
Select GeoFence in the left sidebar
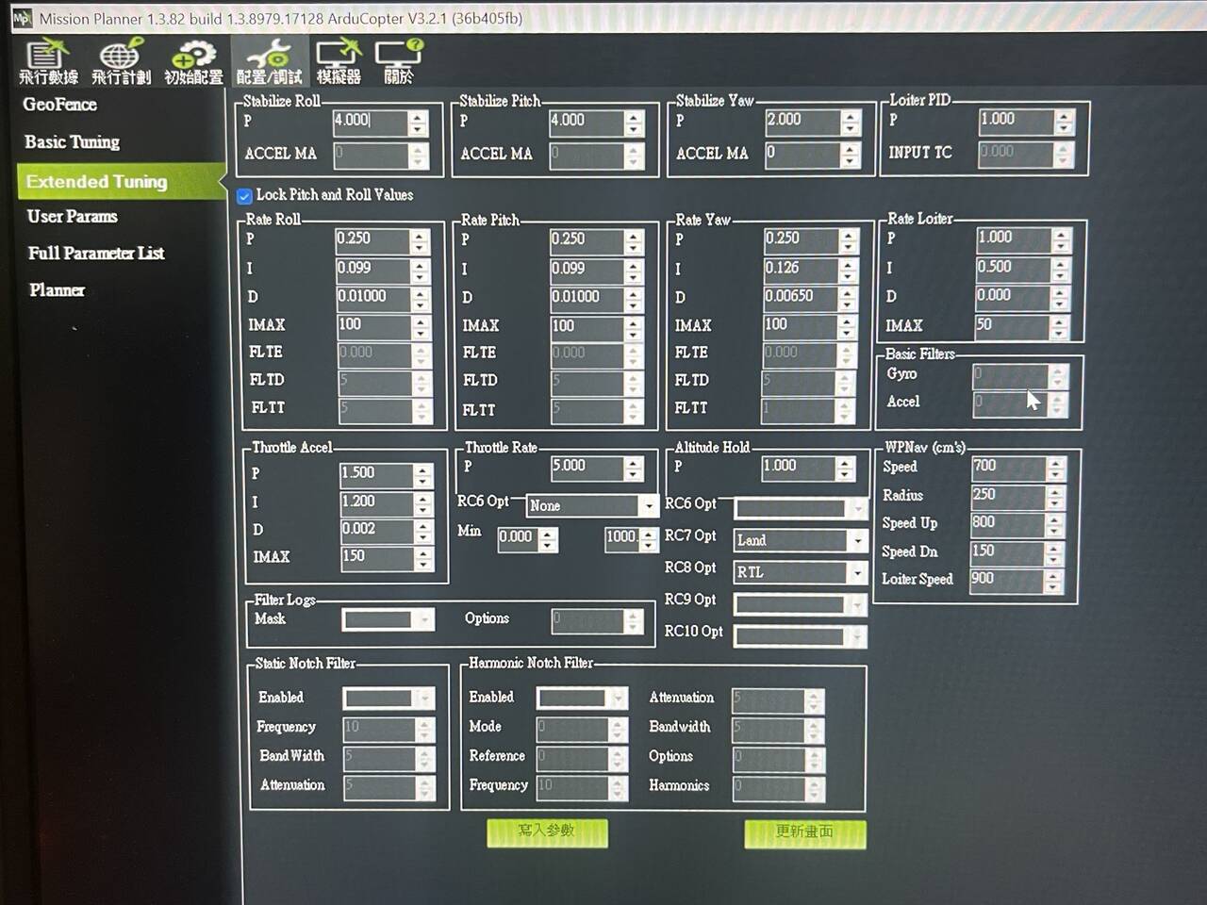click(x=59, y=105)
